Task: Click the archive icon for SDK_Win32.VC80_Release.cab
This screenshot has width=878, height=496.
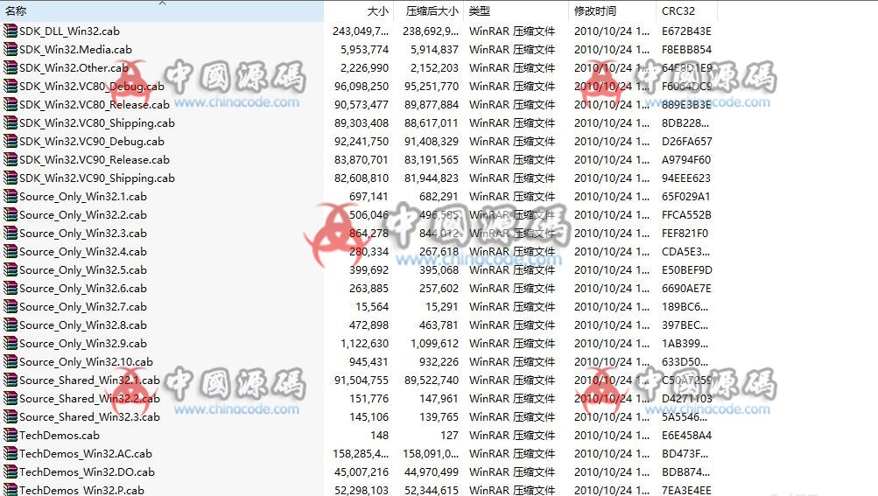Action: [11, 104]
